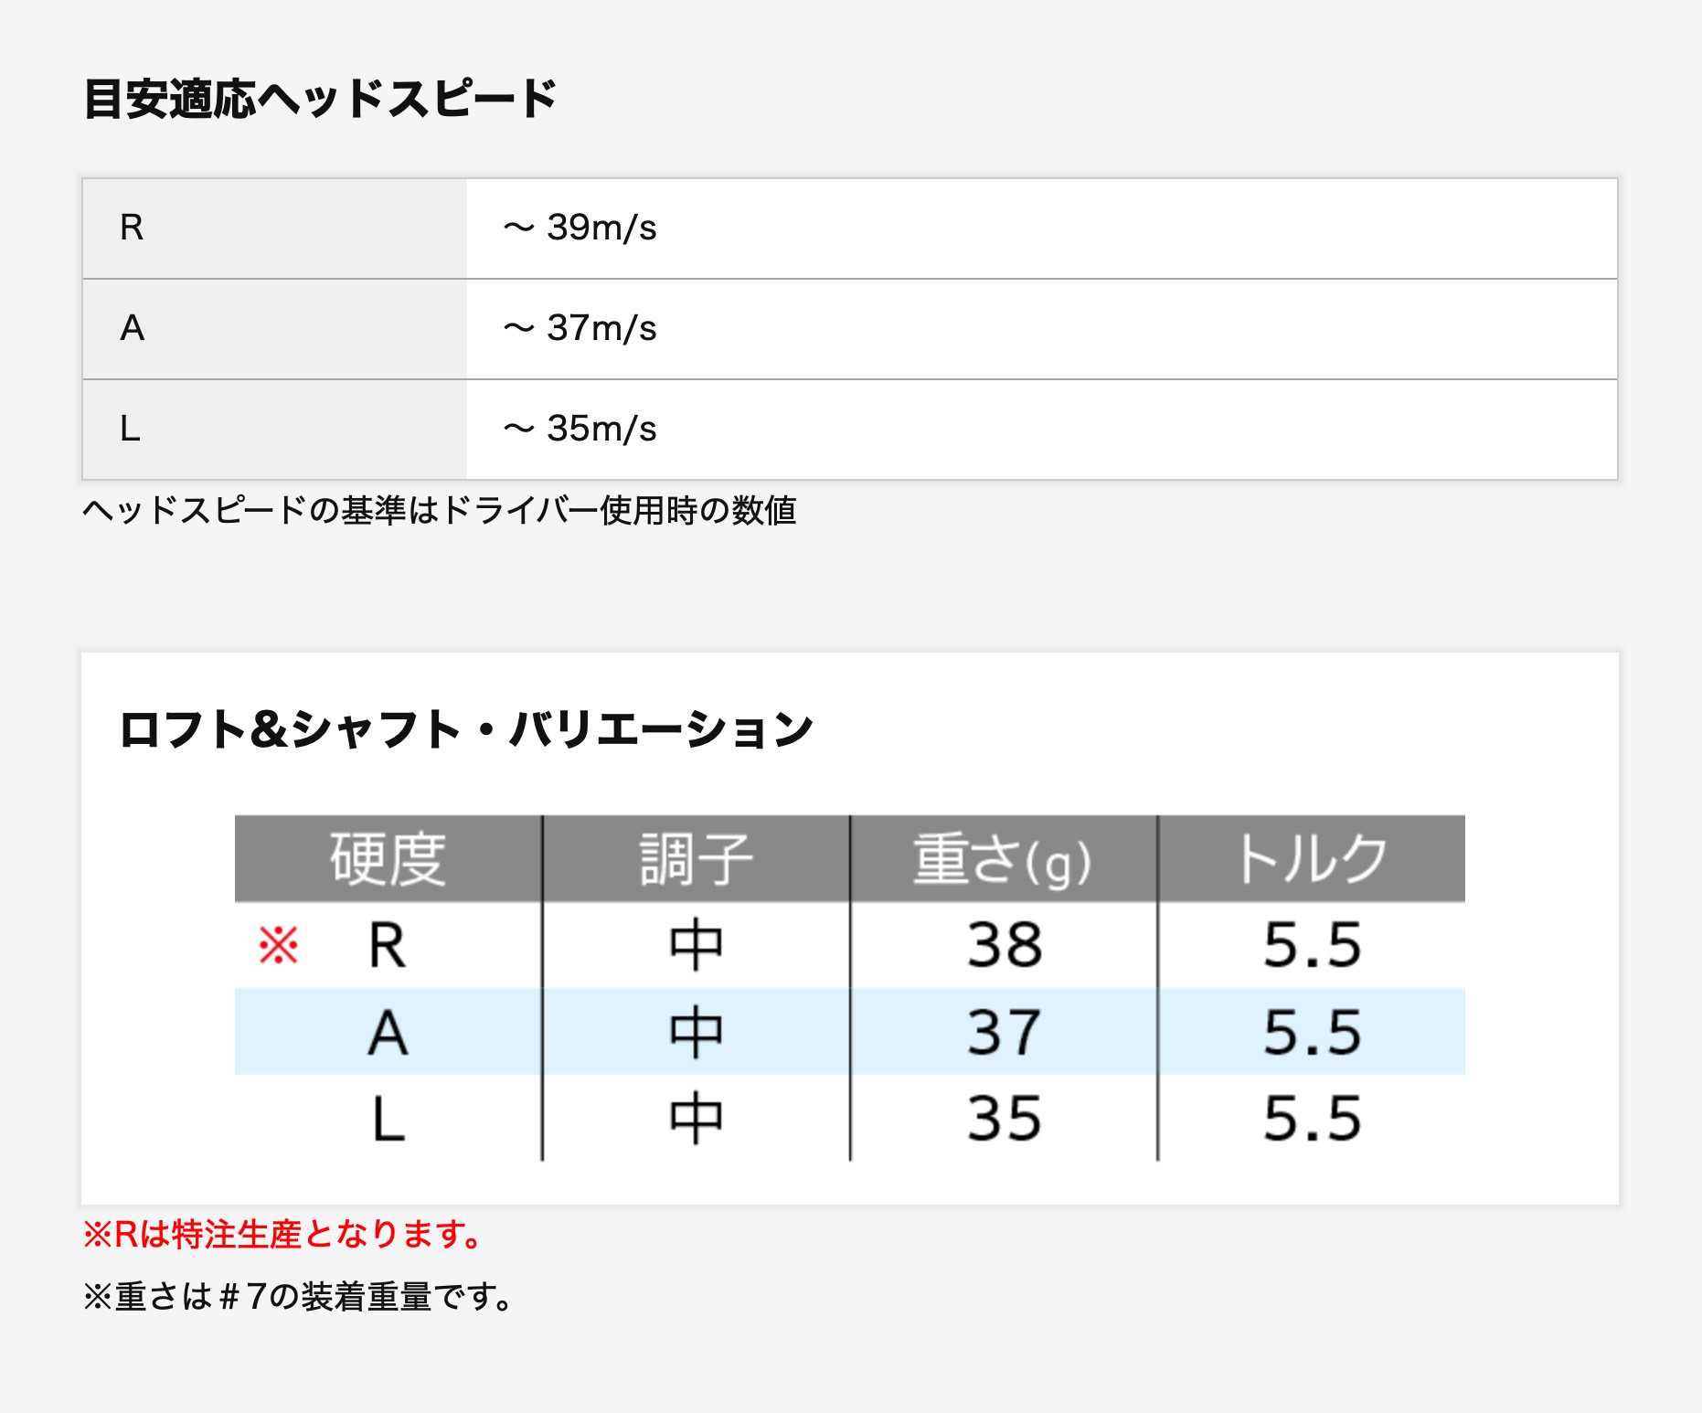1702x1413 pixels.
Task: Click the weight value 35 in L row
Action: click(x=1004, y=1118)
